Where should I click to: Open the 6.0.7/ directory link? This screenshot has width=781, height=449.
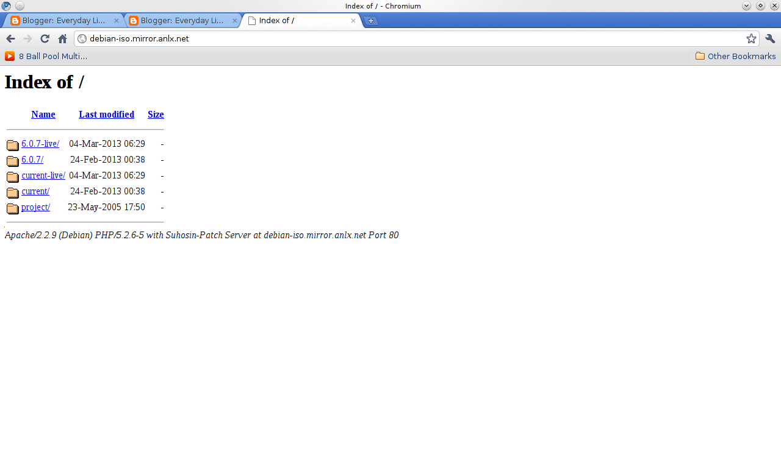[x=32, y=160]
